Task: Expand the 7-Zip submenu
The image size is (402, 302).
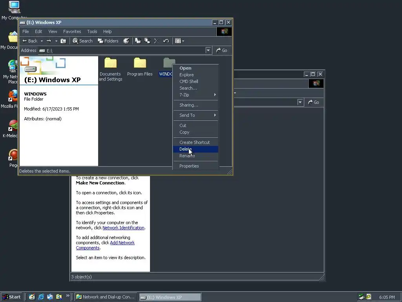Action: (x=196, y=95)
